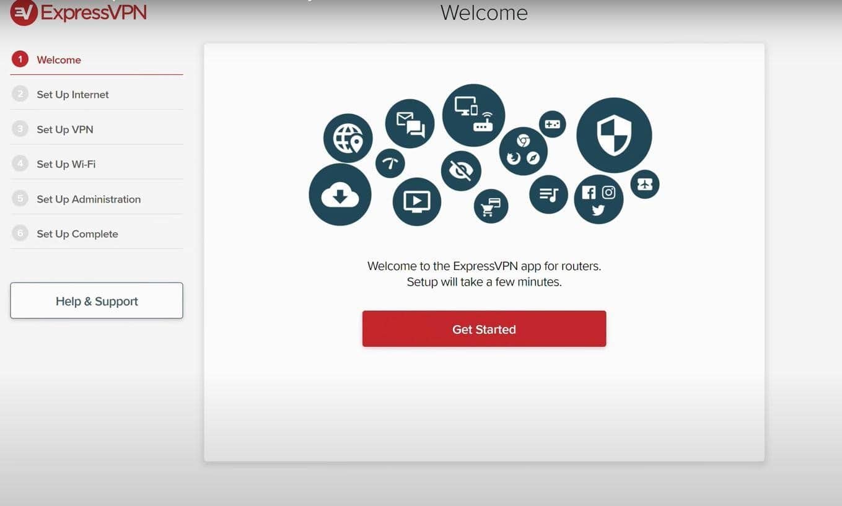Click the speedometer gauge icon

tap(390, 164)
